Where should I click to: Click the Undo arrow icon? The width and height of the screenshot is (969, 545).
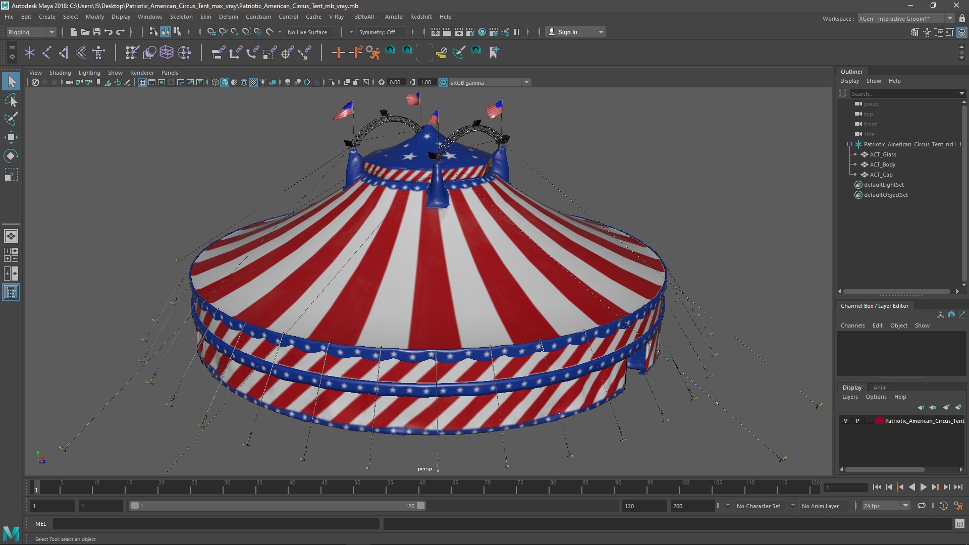(109, 32)
